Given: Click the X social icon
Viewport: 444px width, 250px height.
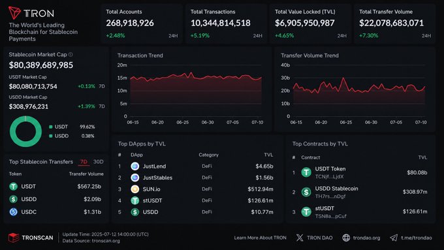Looking at the screenshot, I should (x=300, y=238).
